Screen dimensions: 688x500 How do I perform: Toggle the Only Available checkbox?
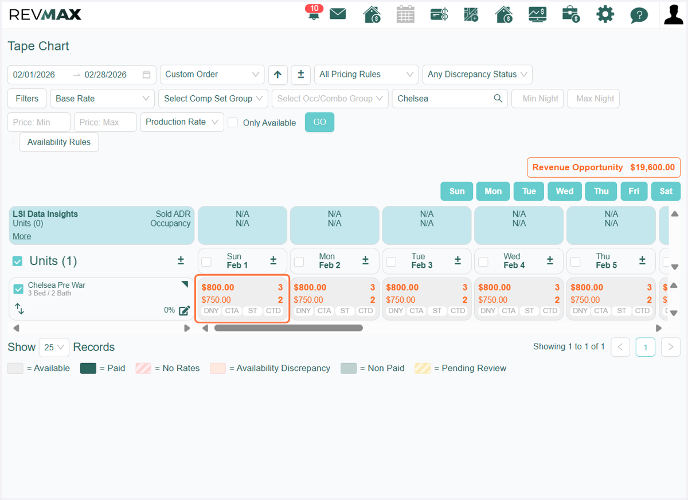(233, 123)
